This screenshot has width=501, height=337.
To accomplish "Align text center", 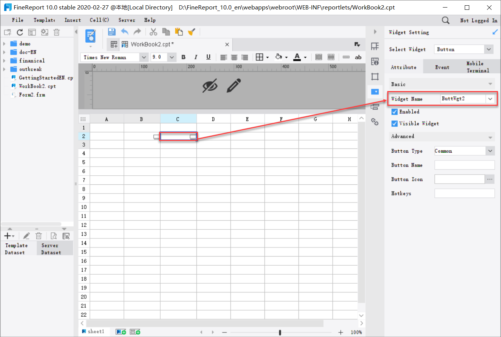I will [x=234, y=57].
